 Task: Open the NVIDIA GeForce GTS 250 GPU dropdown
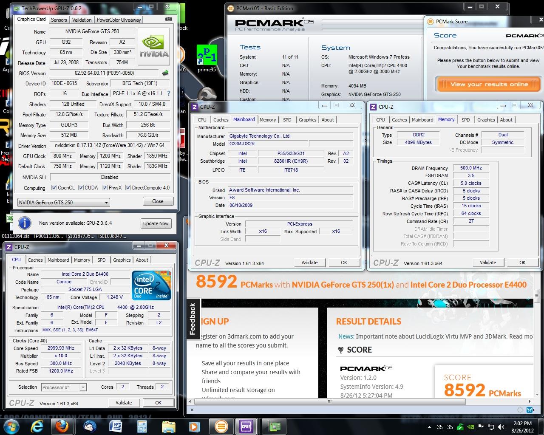[x=64, y=202]
